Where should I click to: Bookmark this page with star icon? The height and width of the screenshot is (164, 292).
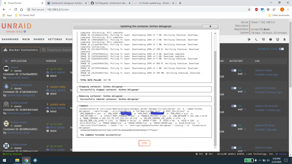coord(249,10)
